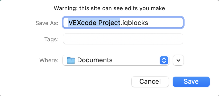Click the site edit warning message

pyautogui.click(x=109, y=8)
